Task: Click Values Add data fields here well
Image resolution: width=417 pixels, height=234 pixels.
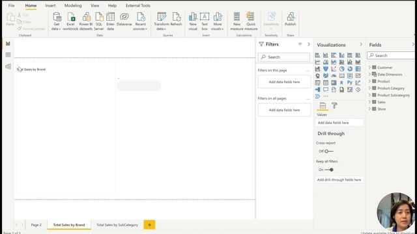Action: click(x=339, y=123)
